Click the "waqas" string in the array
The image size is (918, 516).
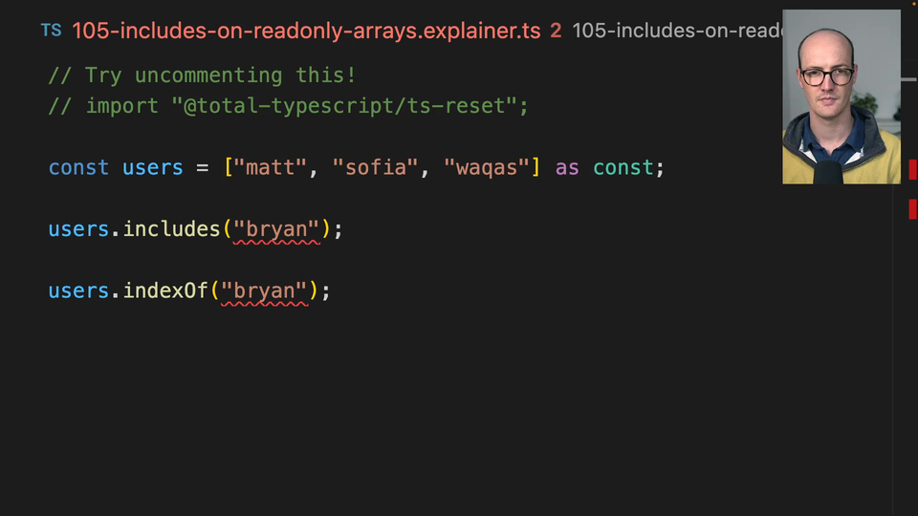487,168
